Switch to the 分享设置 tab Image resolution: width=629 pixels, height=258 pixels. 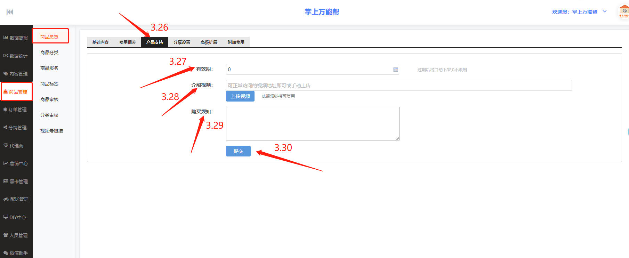182,42
